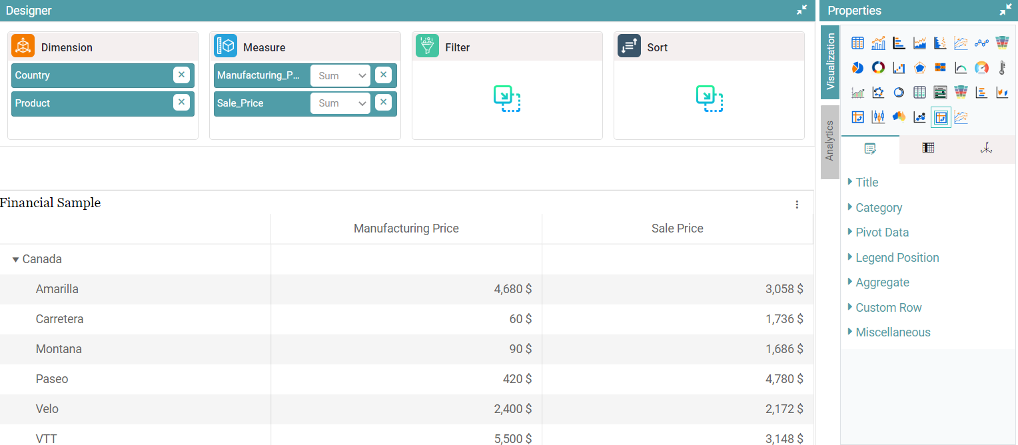Open the Sum aggregation dropdown for Sale_Price
Screen dimensions: 1018x445
[340, 103]
